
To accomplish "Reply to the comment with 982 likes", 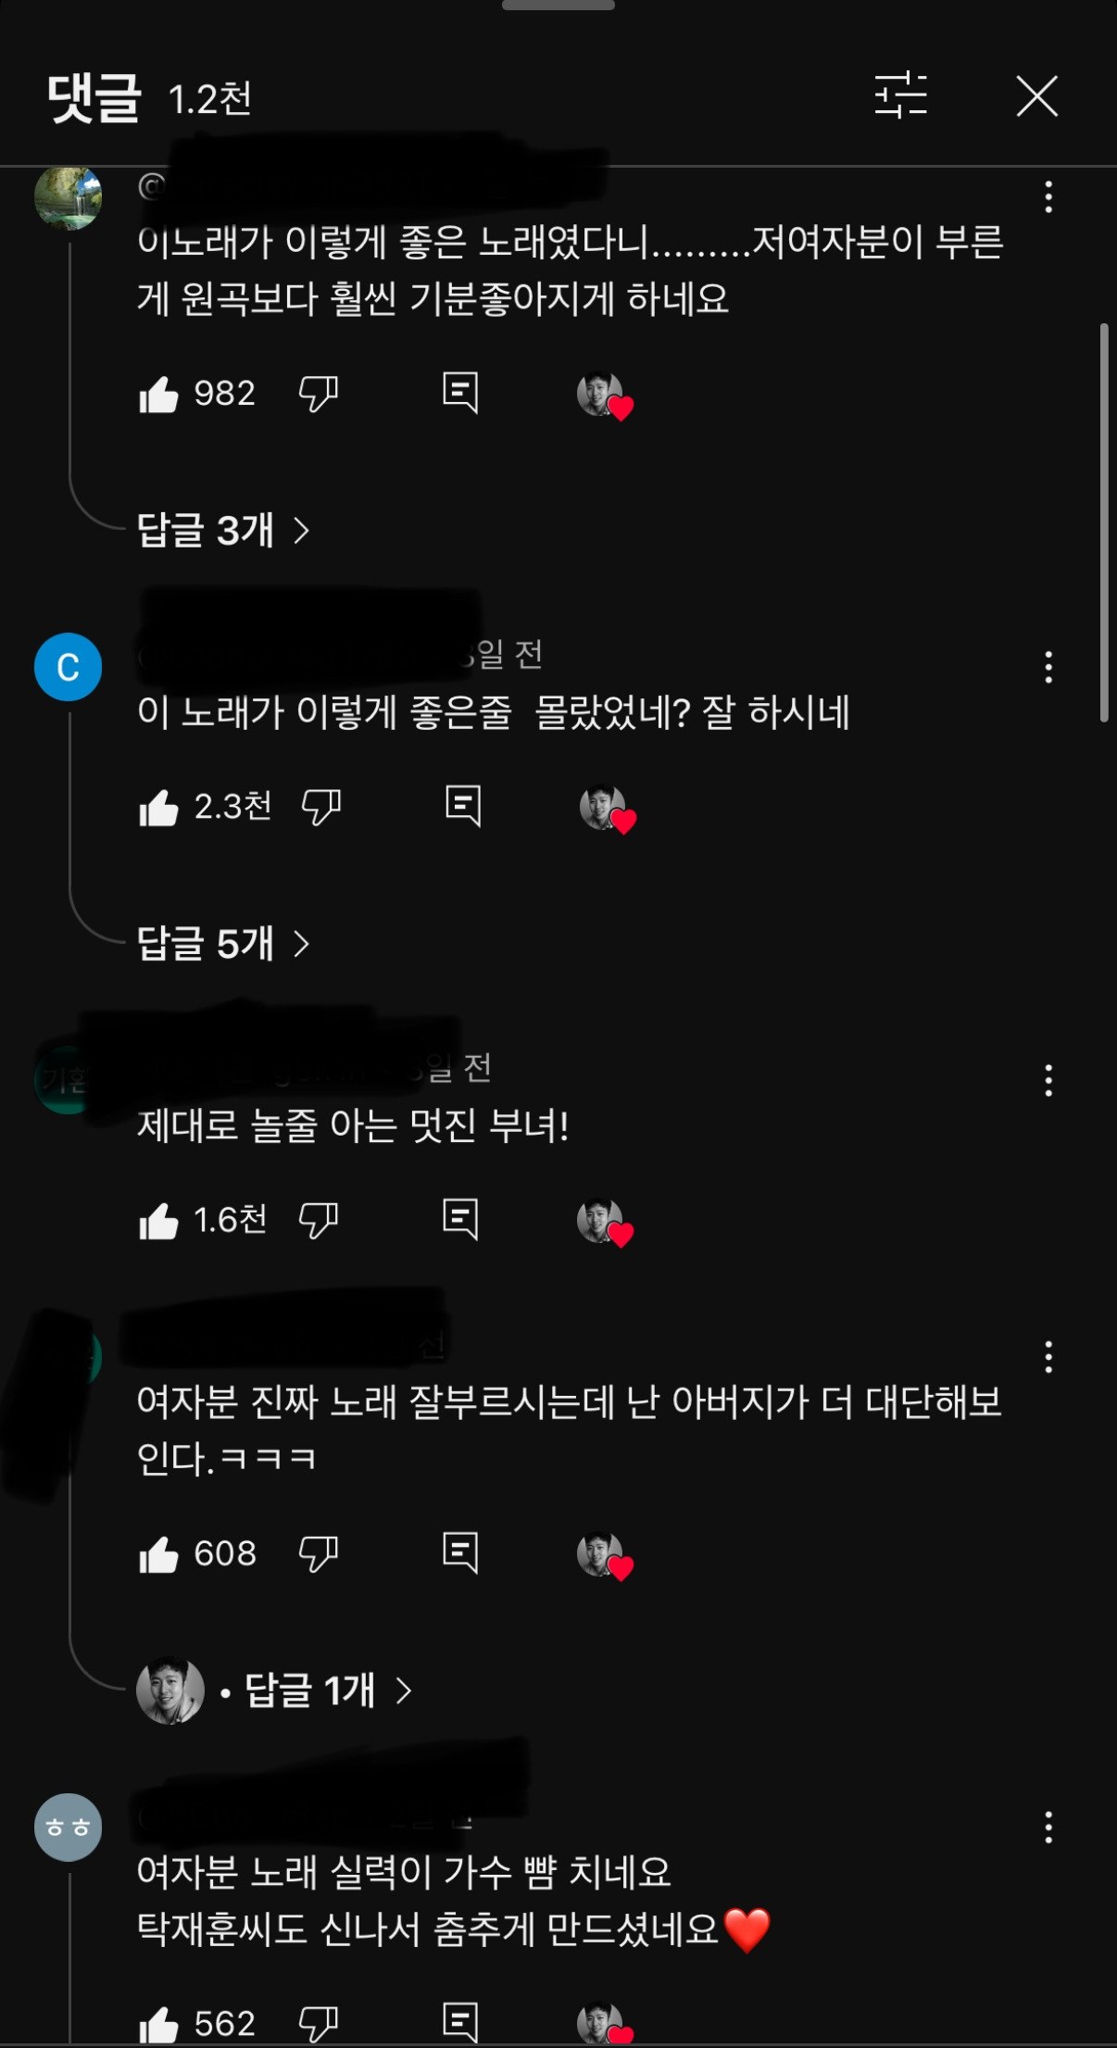I will coord(460,394).
